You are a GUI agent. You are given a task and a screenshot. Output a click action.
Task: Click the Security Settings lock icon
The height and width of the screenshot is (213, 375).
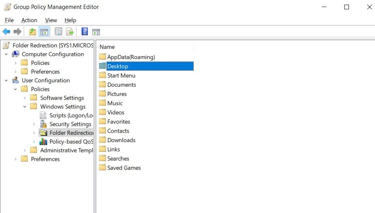[x=43, y=124]
